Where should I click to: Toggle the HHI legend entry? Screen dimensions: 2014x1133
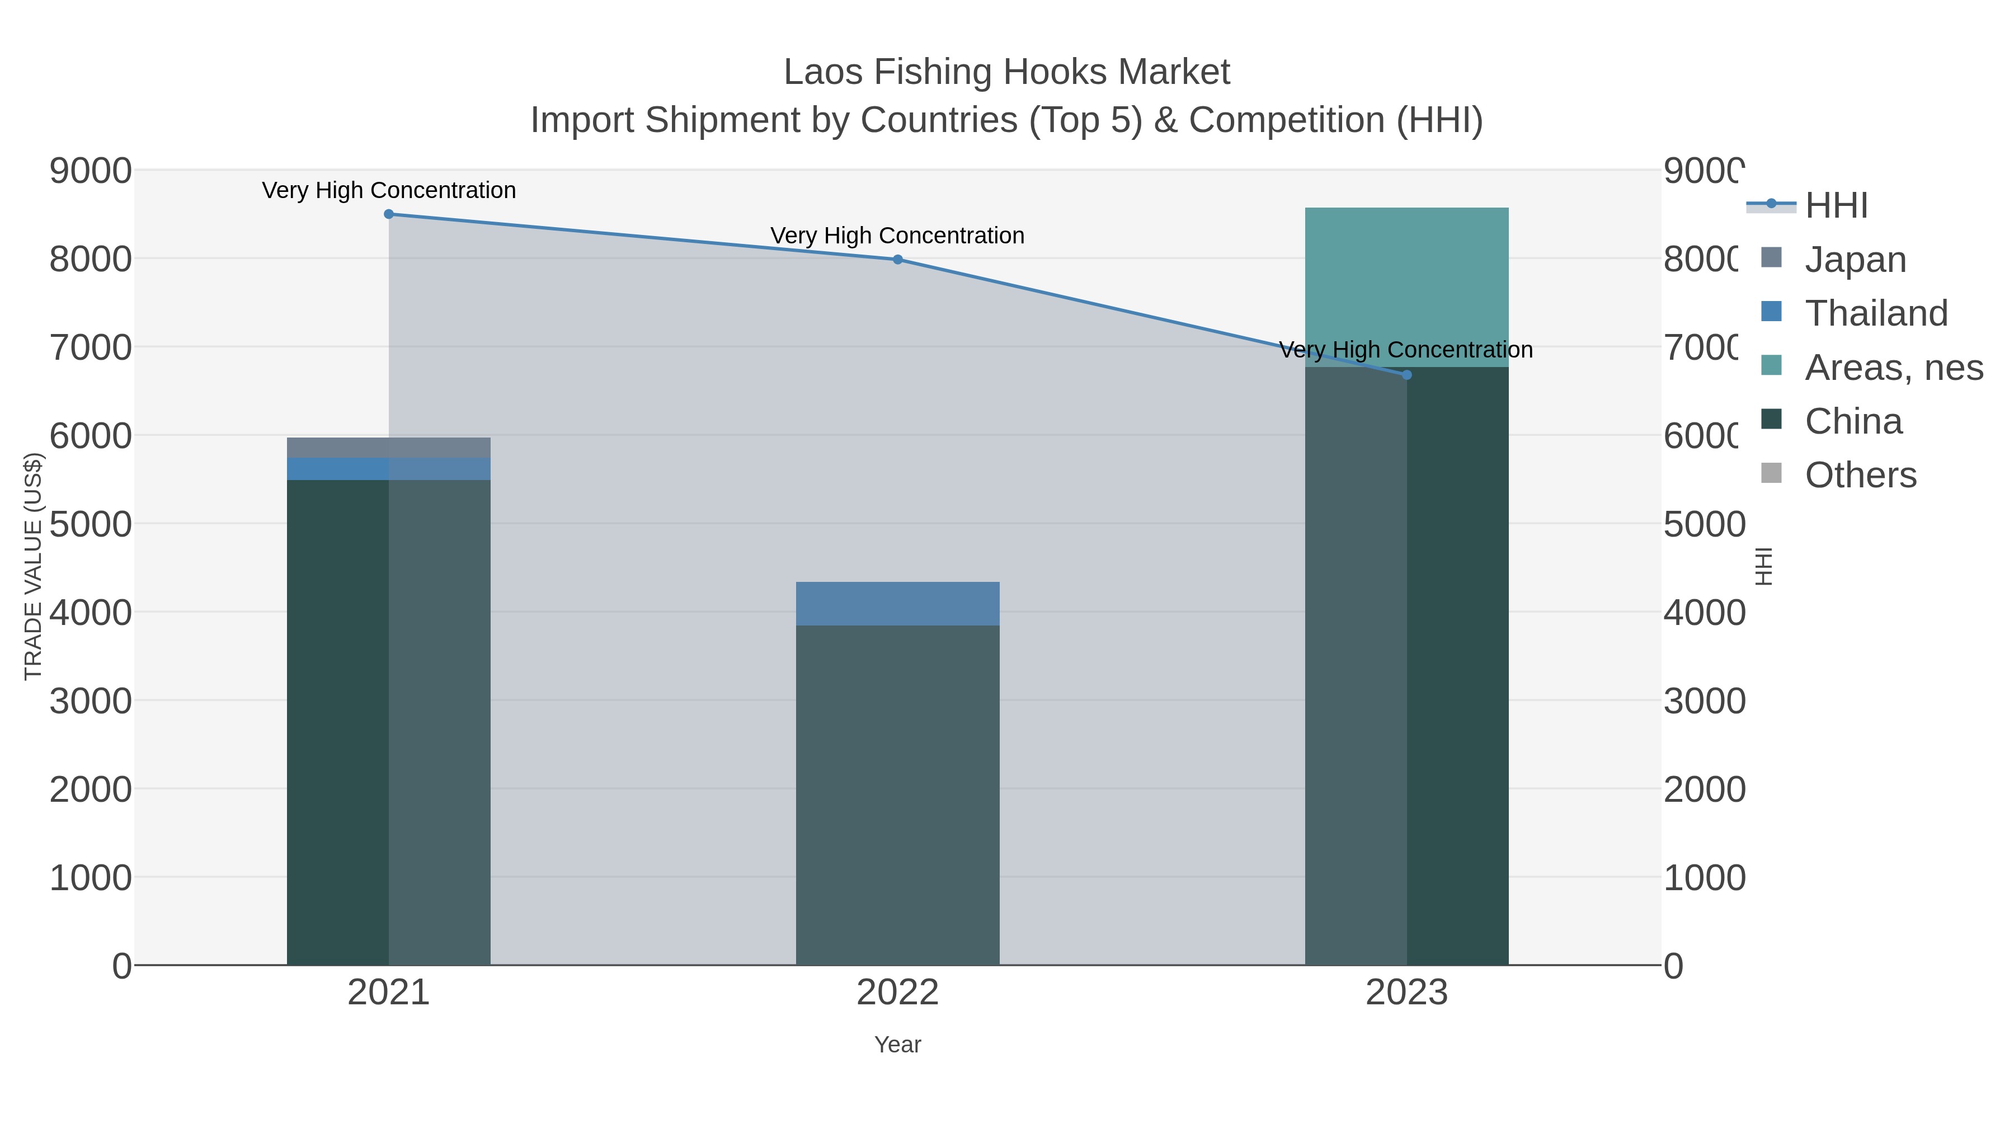[x=1808, y=206]
